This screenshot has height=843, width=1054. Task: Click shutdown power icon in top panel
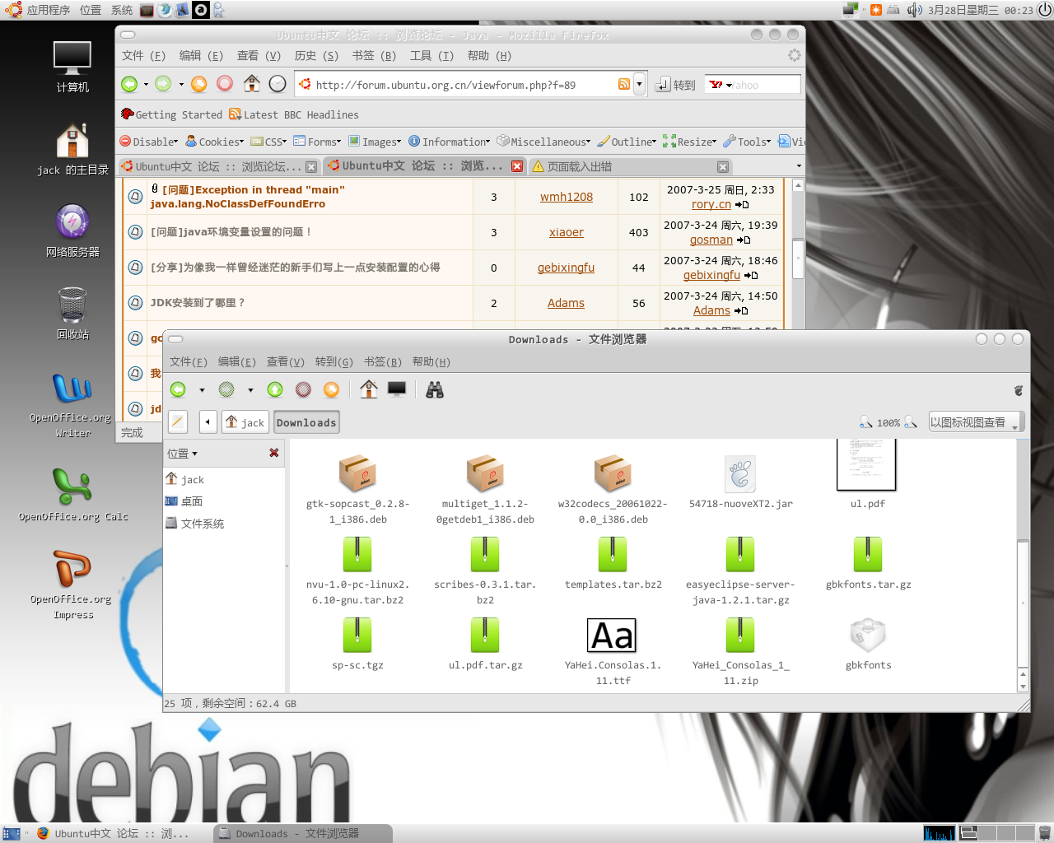1044,10
